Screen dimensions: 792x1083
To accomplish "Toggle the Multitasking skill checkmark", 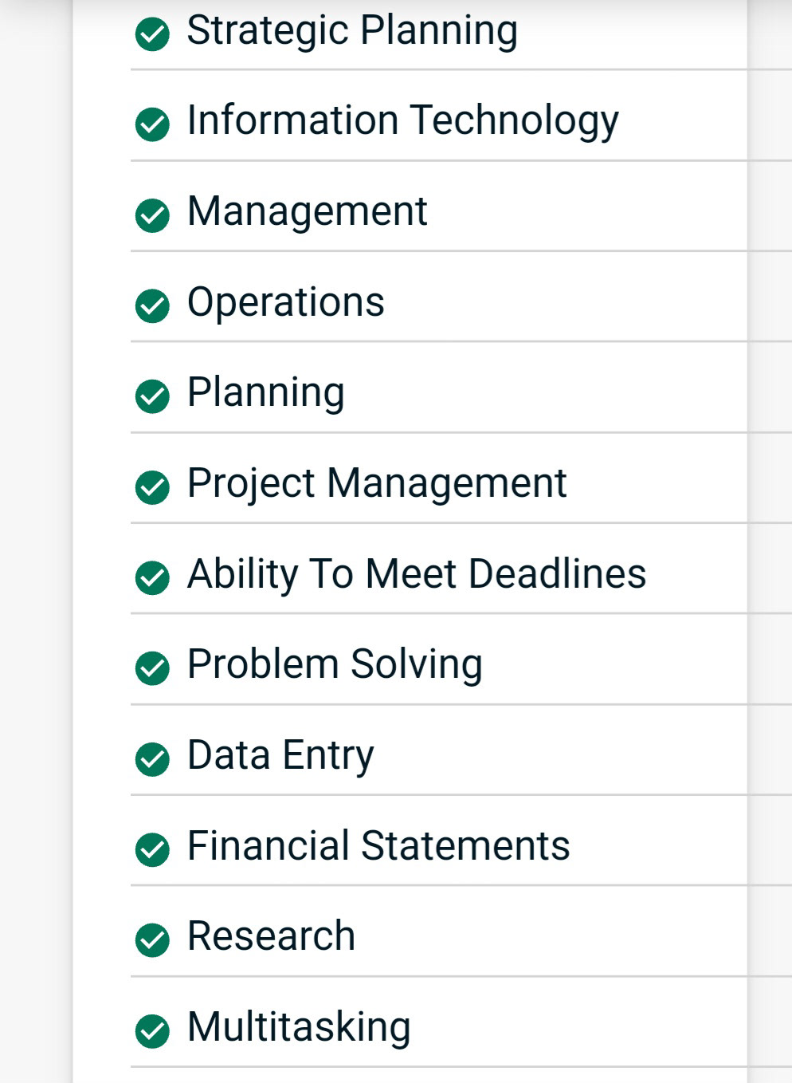I will tap(152, 1031).
